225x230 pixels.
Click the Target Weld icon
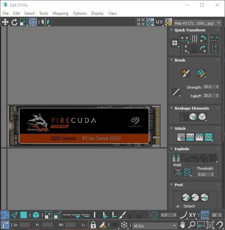(178, 172)
